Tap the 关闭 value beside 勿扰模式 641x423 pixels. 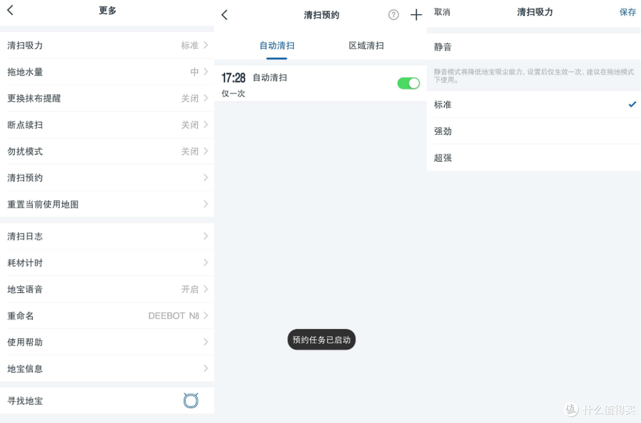click(190, 151)
